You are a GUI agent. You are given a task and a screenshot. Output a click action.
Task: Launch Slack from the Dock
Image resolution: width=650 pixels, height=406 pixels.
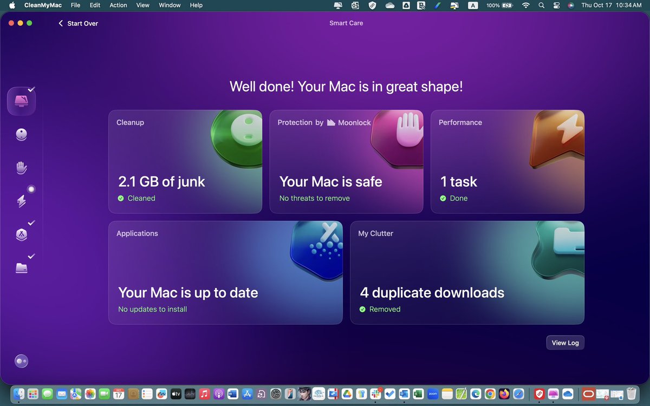pos(375,394)
